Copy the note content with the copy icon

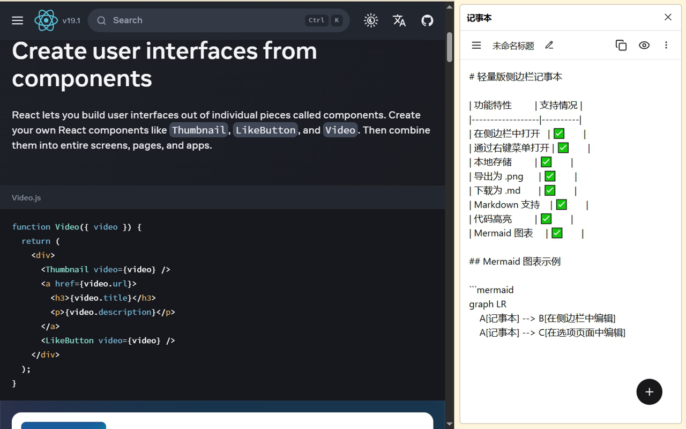pos(621,46)
